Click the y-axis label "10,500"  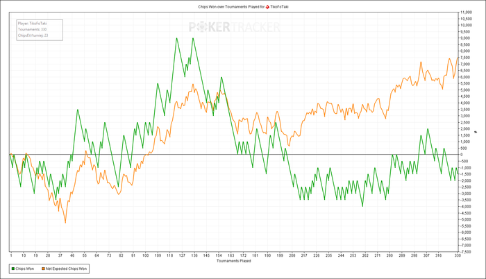[467, 19]
